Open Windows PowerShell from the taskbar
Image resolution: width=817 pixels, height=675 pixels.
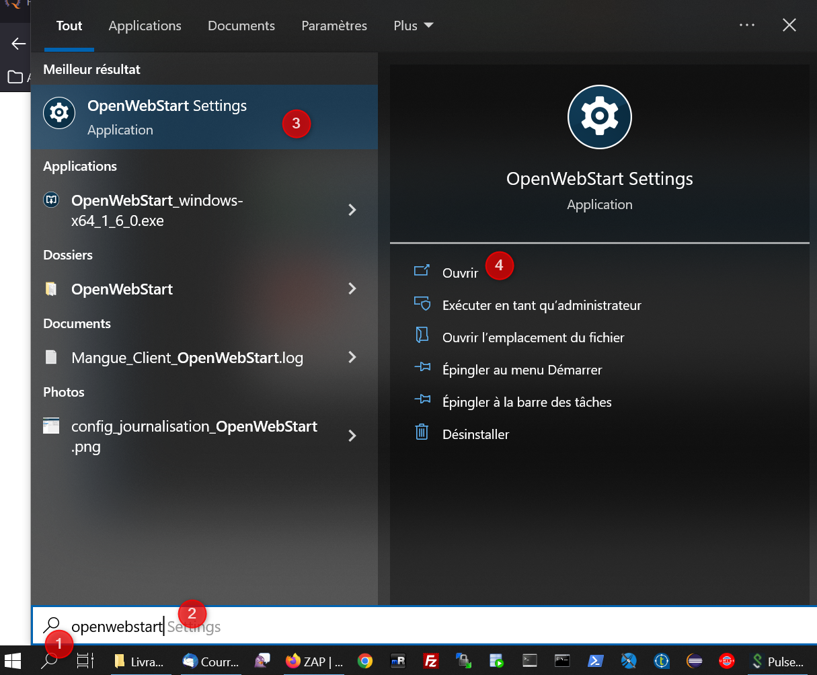pyautogui.click(x=595, y=661)
